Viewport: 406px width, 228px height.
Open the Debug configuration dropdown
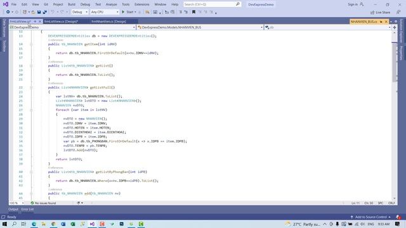click(x=80, y=12)
